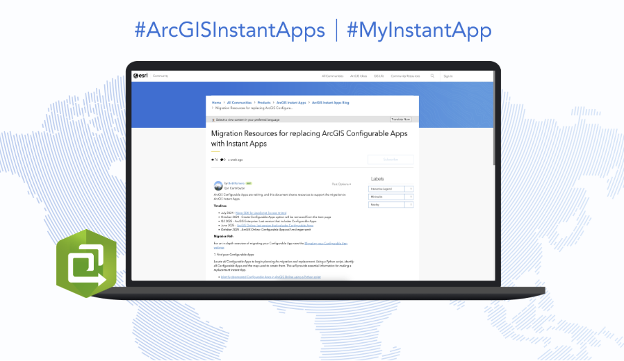Click the views eye icon under title

pyautogui.click(x=213, y=160)
